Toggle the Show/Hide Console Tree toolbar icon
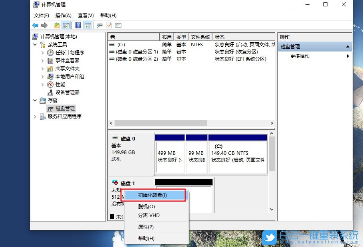363x247 pixels. pyautogui.click(x=67, y=25)
